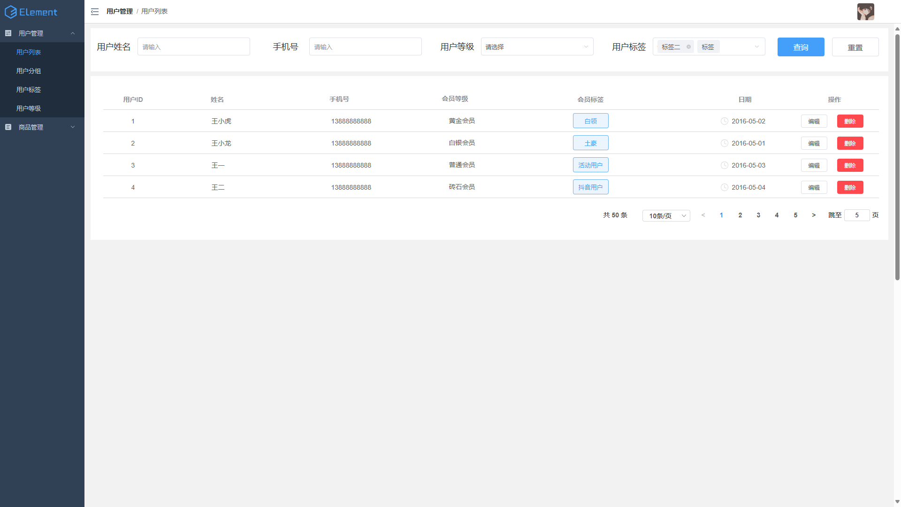Image resolution: width=901 pixels, height=507 pixels.
Task: Go to page 1 in pagination
Action: (x=721, y=215)
